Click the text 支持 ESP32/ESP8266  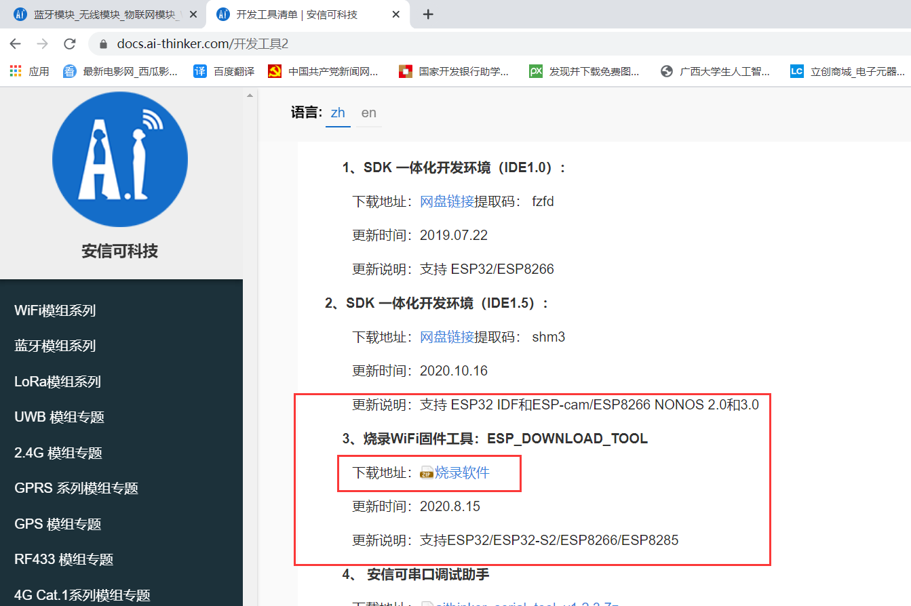click(487, 269)
